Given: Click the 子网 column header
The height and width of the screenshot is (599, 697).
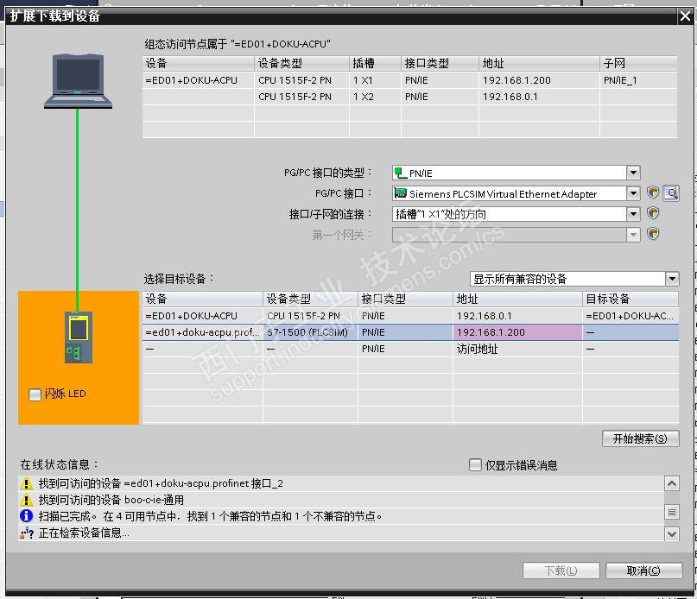Looking at the screenshot, I should (x=638, y=63).
